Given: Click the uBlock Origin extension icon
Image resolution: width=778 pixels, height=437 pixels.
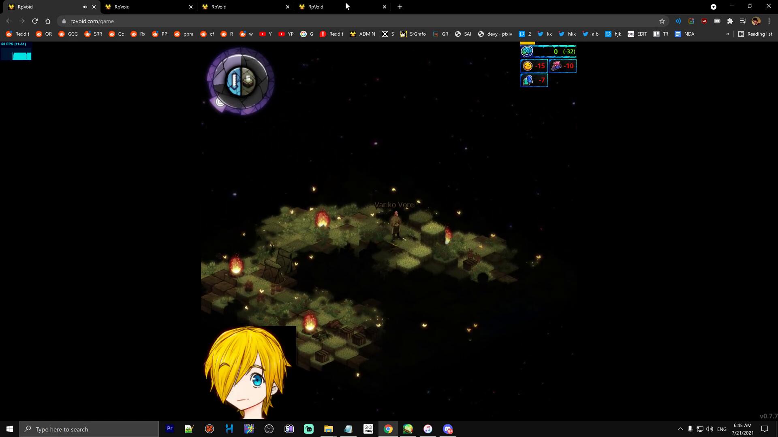Looking at the screenshot, I should tap(704, 21).
